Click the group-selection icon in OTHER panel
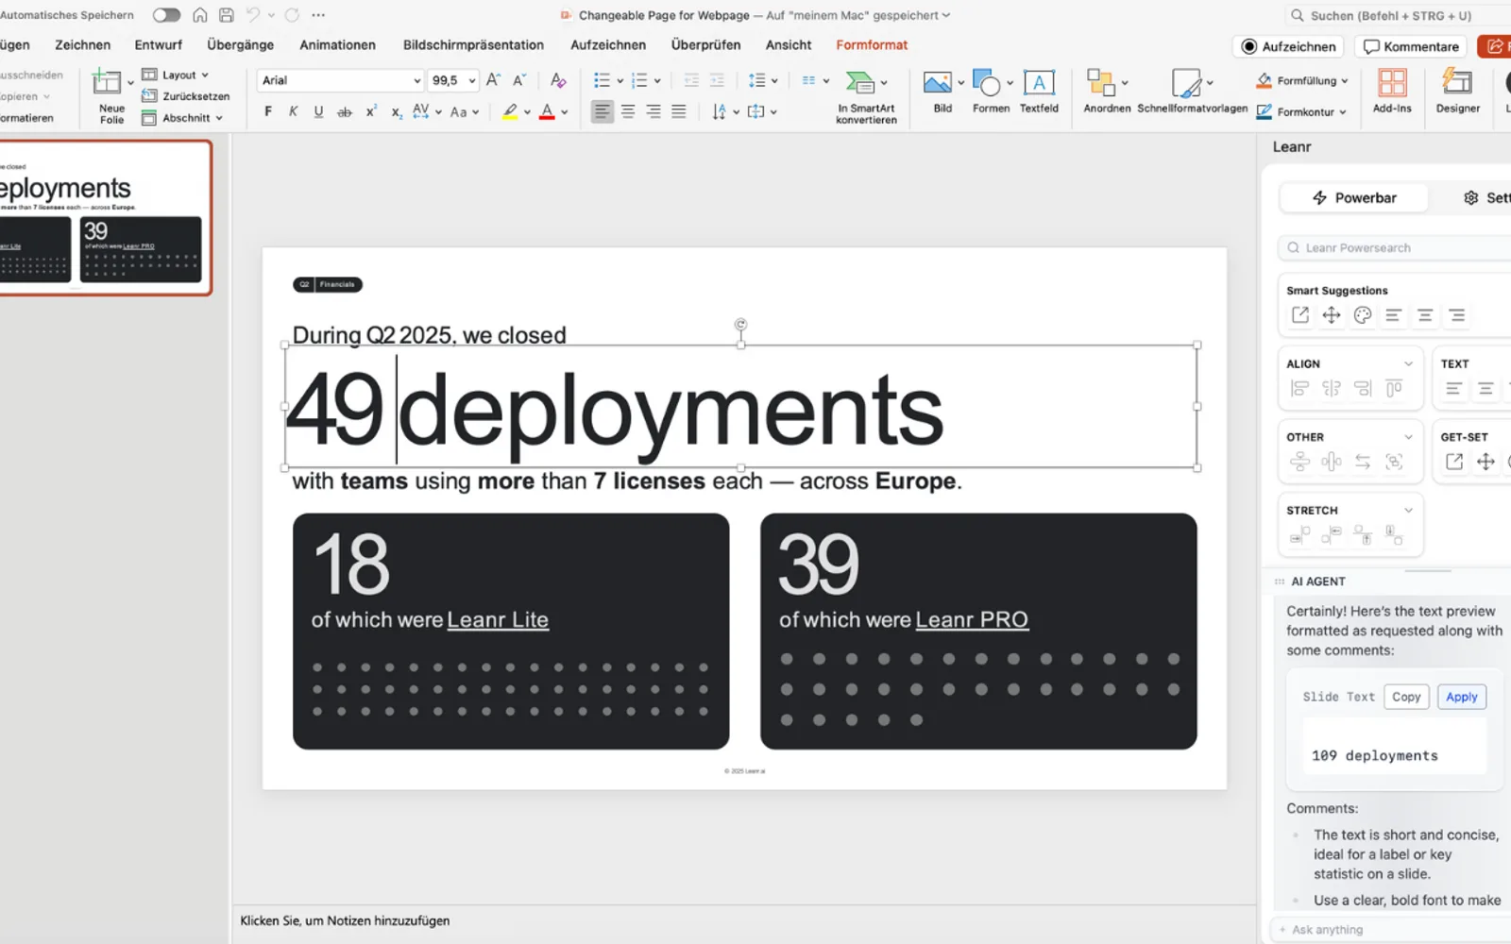 click(1394, 462)
